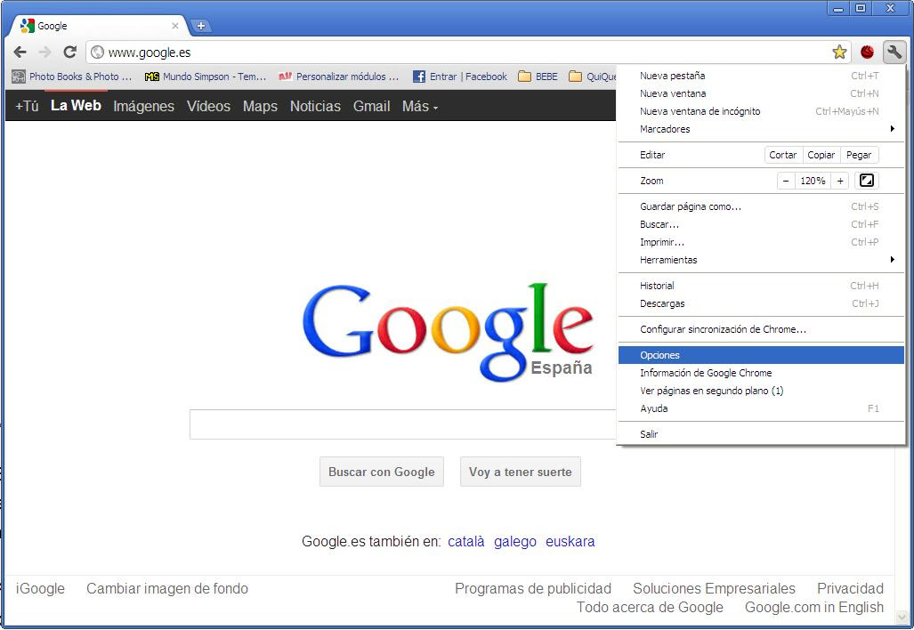Choose Salir to quit Chrome
914x630 pixels.
(x=761, y=434)
